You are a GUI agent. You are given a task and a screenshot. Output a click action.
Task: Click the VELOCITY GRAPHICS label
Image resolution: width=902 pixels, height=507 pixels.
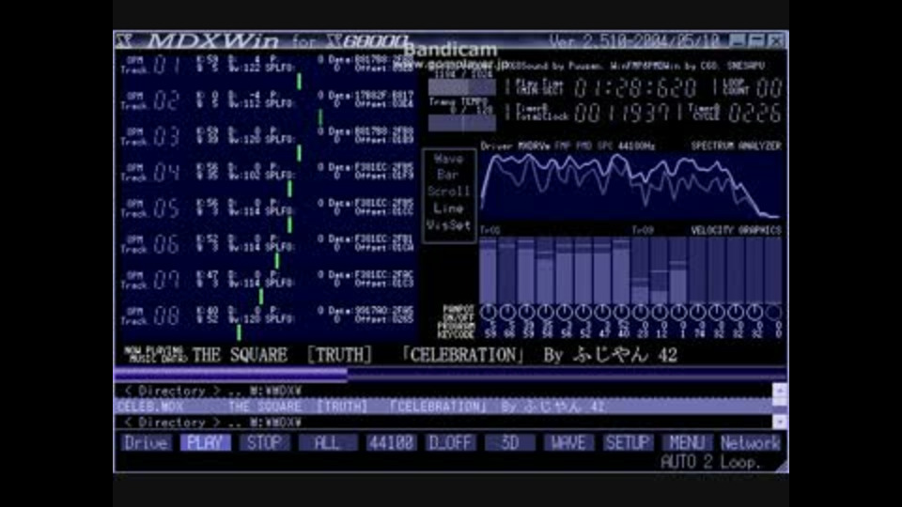[736, 231]
